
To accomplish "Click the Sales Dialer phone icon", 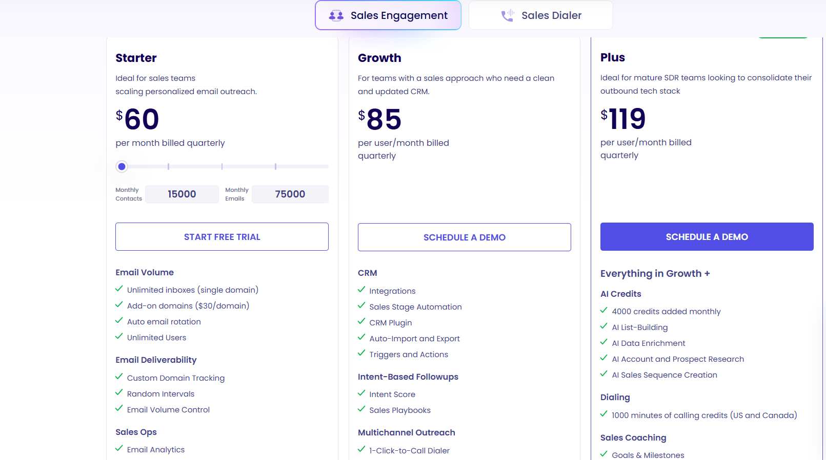I will pyautogui.click(x=508, y=15).
